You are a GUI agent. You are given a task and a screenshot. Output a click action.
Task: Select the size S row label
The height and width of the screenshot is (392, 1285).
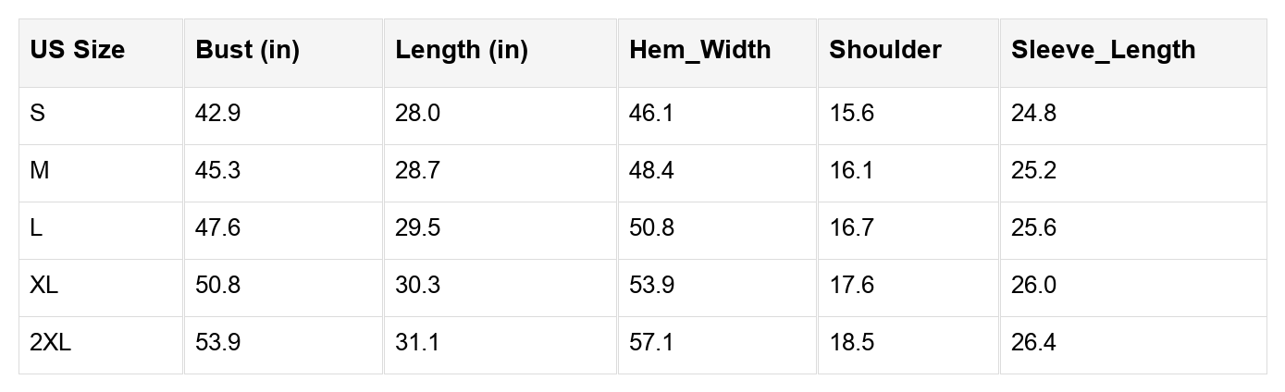click(x=38, y=114)
